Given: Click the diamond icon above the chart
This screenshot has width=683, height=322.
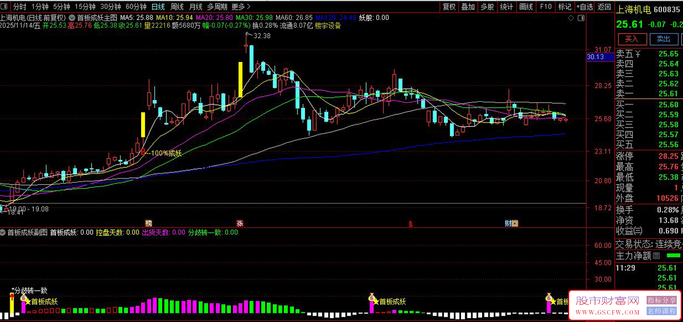Looking at the screenshot, I should point(571,18).
